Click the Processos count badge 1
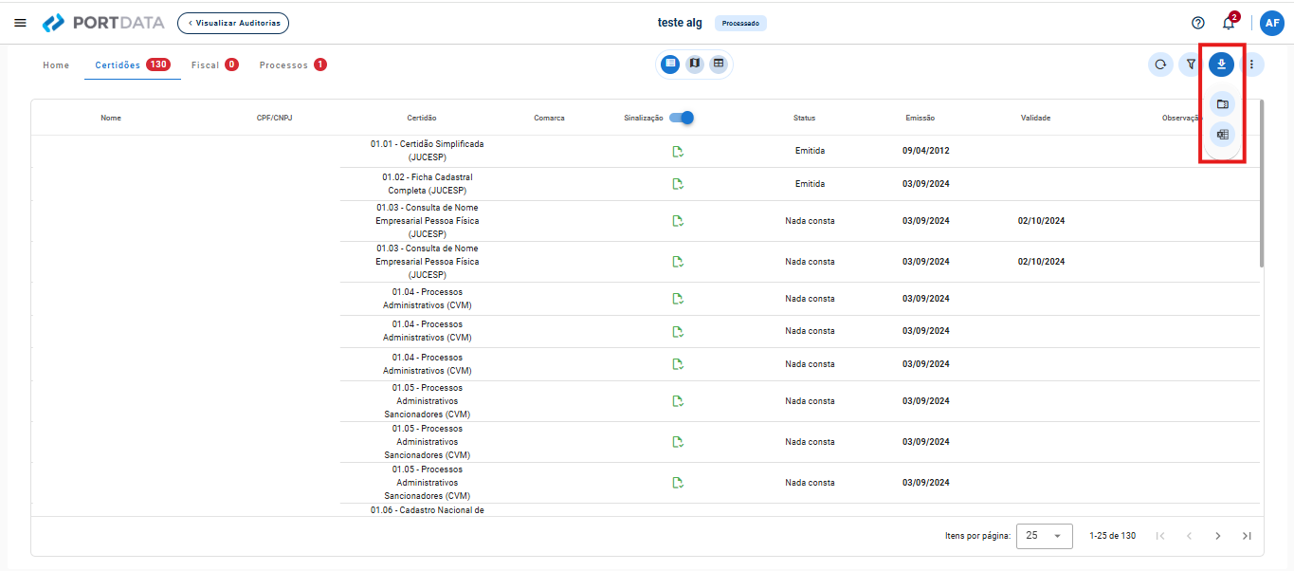This screenshot has height=571, width=1294. 320,65
